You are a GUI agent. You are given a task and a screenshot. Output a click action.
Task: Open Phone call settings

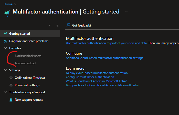[27, 85]
